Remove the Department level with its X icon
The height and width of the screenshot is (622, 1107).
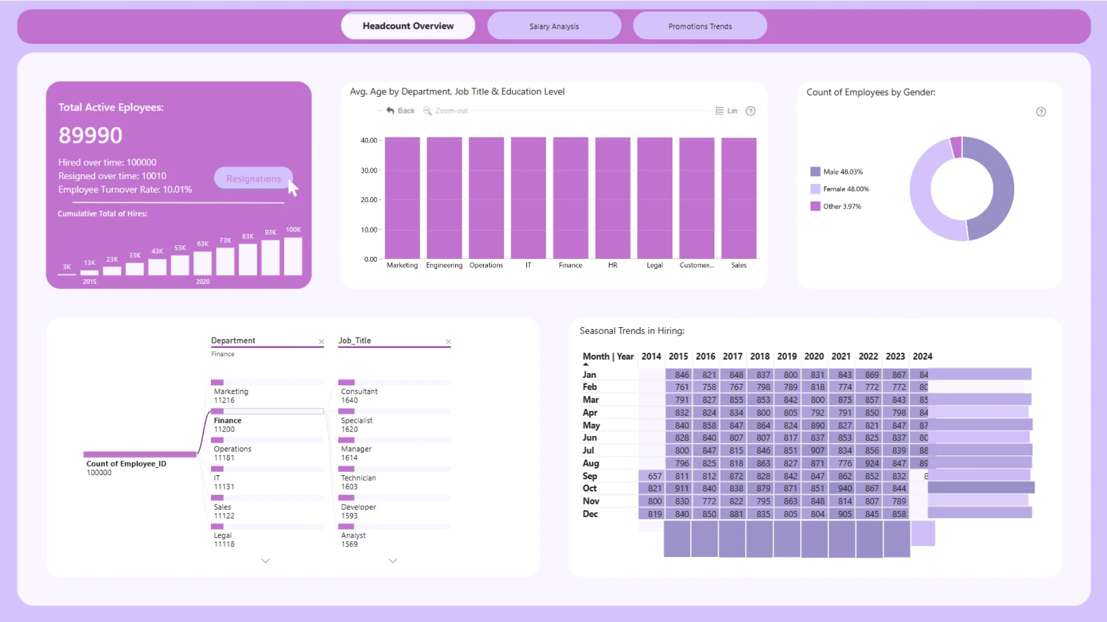click(321, 342)
